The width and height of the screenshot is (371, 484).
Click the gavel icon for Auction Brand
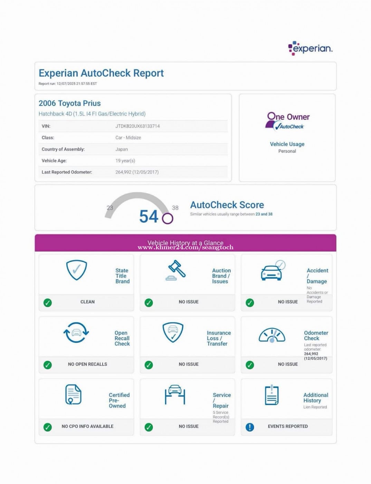176,270
